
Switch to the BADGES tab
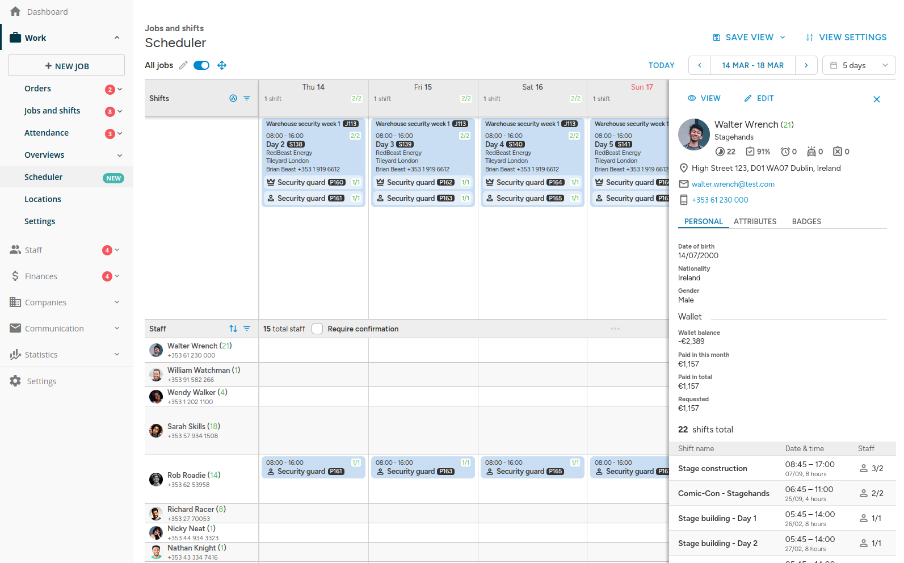pos(806,221)
